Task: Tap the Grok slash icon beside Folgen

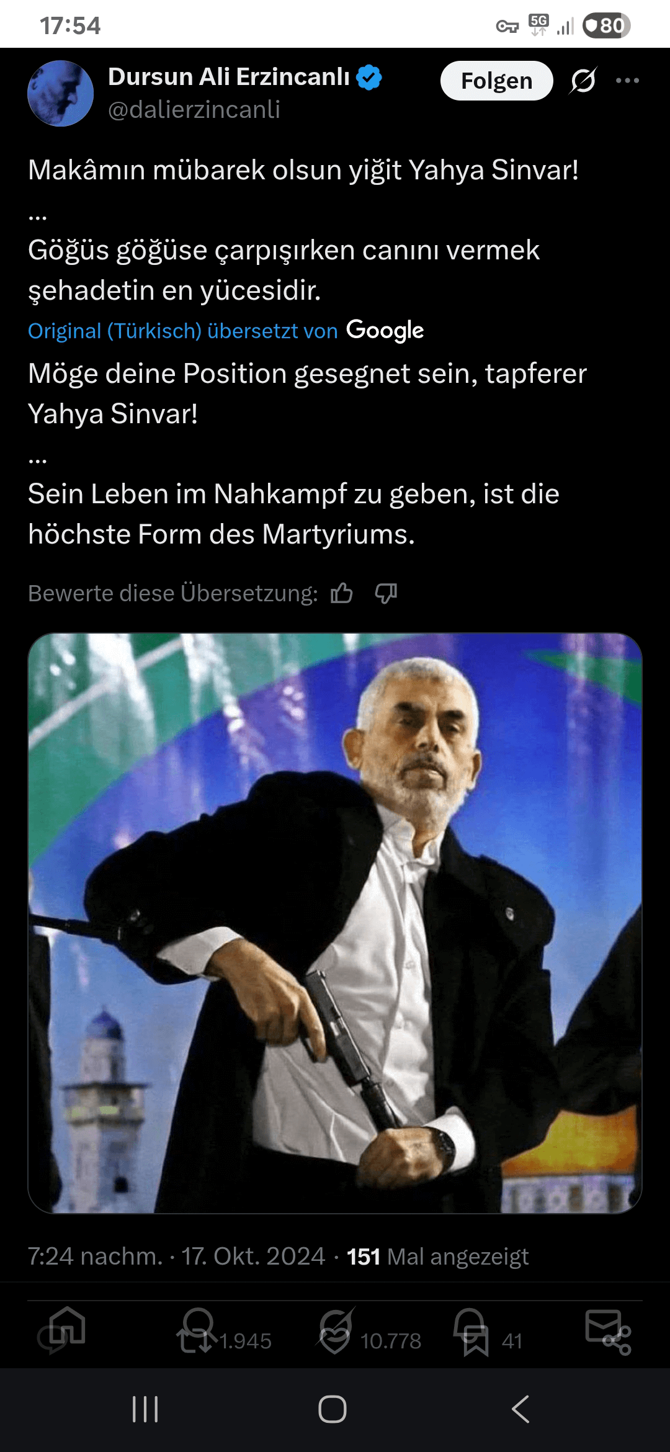Action: pos(583,81)
